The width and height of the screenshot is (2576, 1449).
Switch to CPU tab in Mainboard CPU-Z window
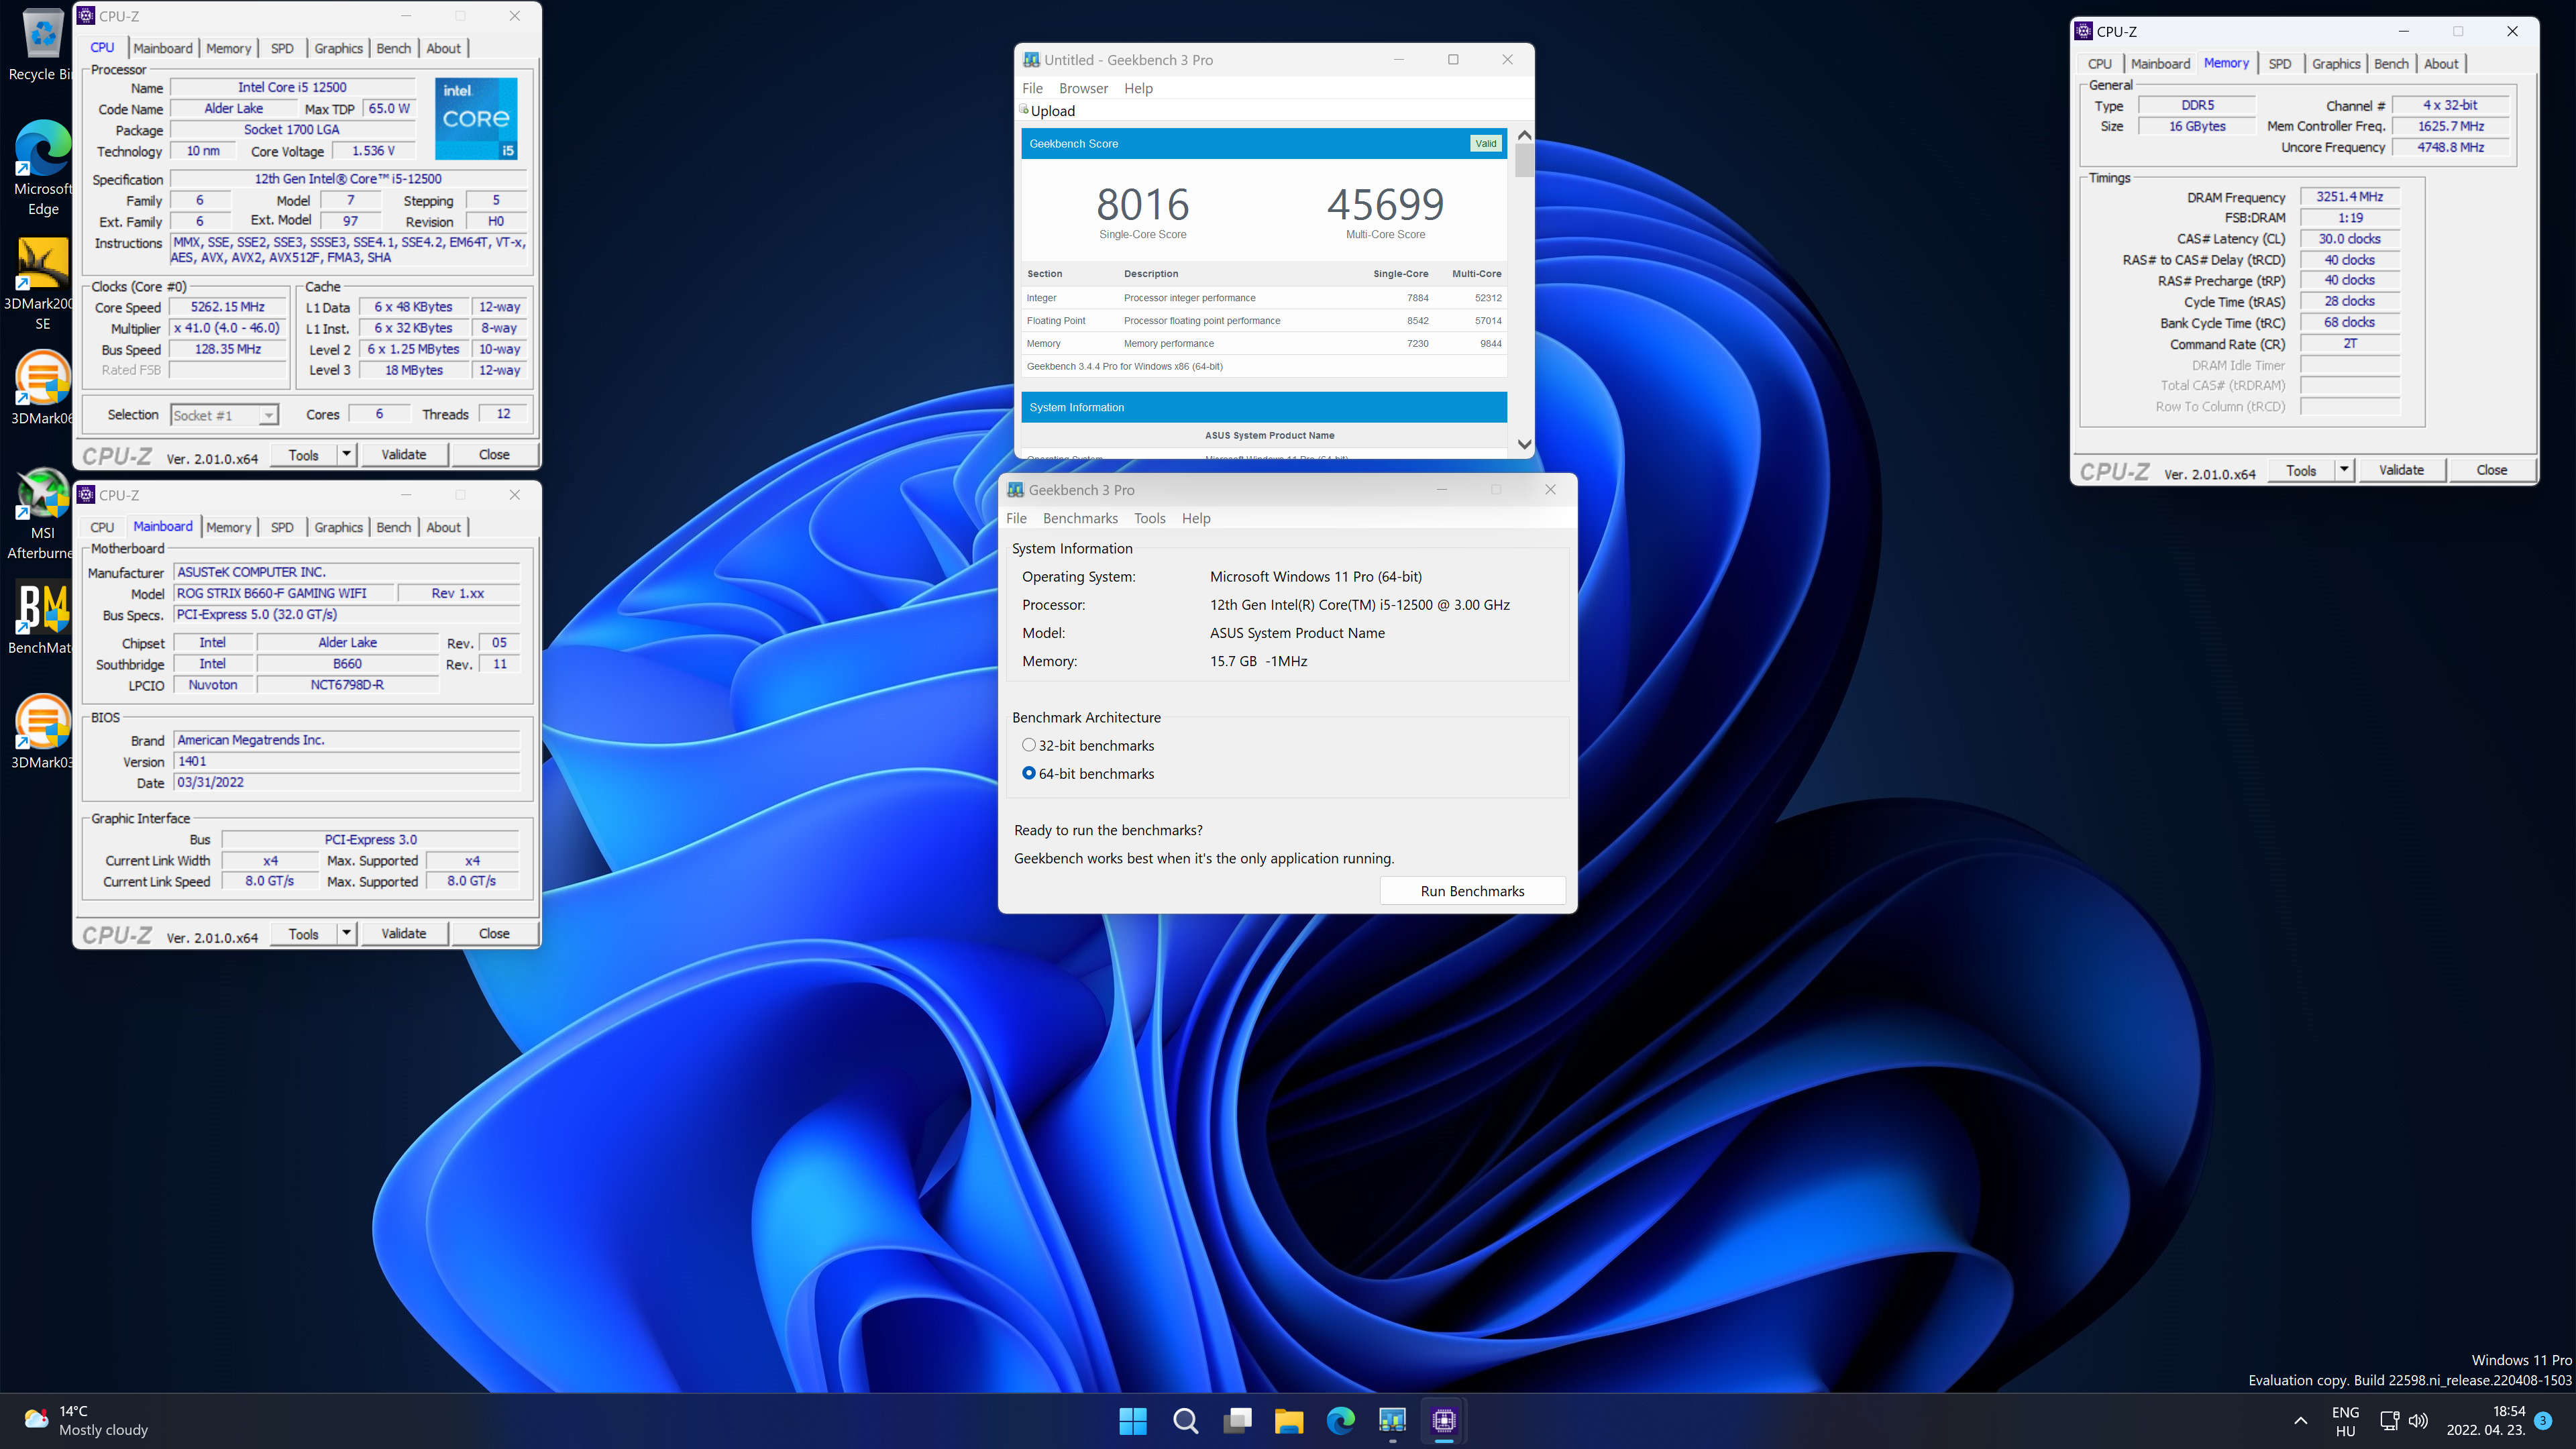pos(102,527)
